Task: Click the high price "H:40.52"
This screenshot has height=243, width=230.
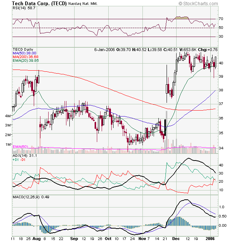Action: coord(139,50)
